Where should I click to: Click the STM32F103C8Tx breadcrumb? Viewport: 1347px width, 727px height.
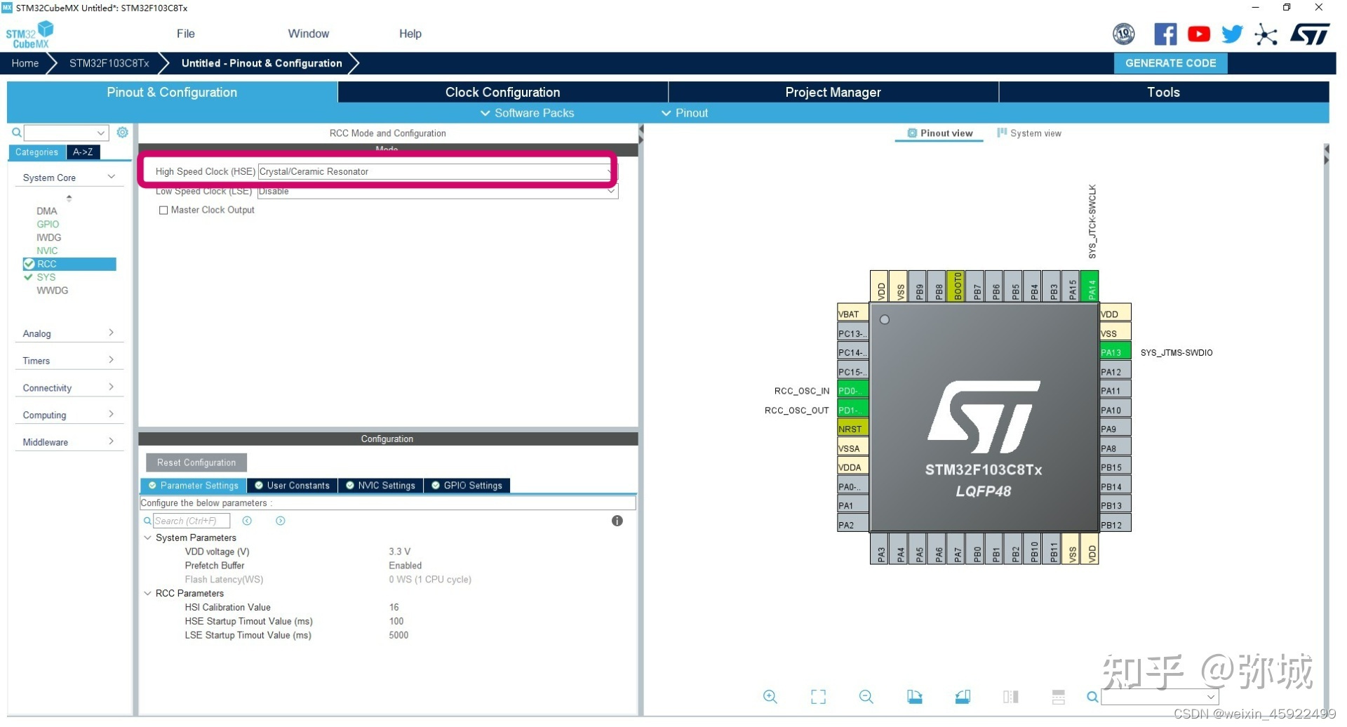(x=109, y=63)
